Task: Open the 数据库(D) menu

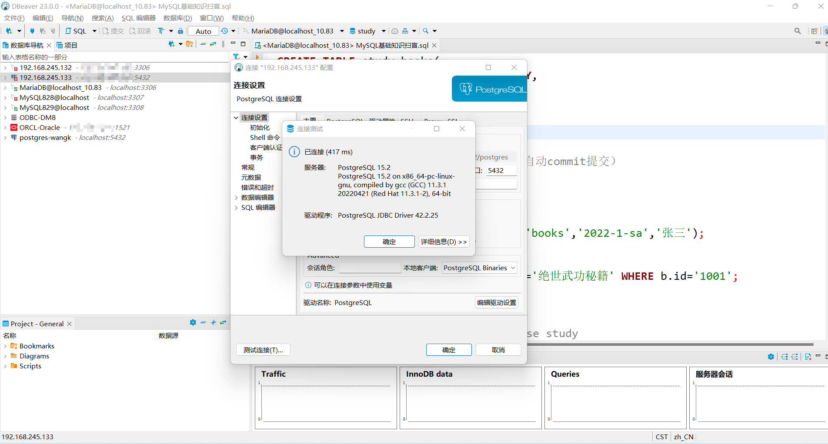Action: 177,18
